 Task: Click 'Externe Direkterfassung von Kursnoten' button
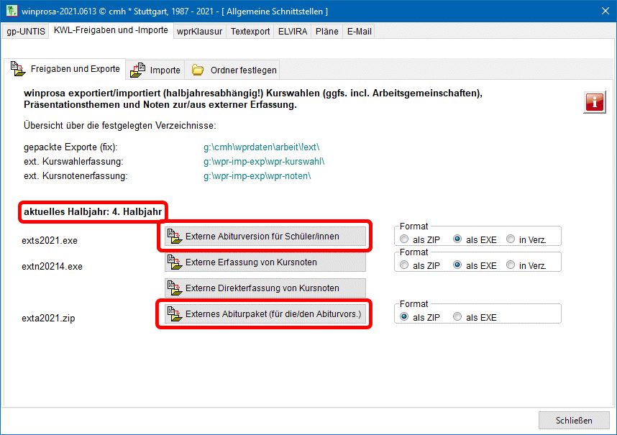pos(265,288)
